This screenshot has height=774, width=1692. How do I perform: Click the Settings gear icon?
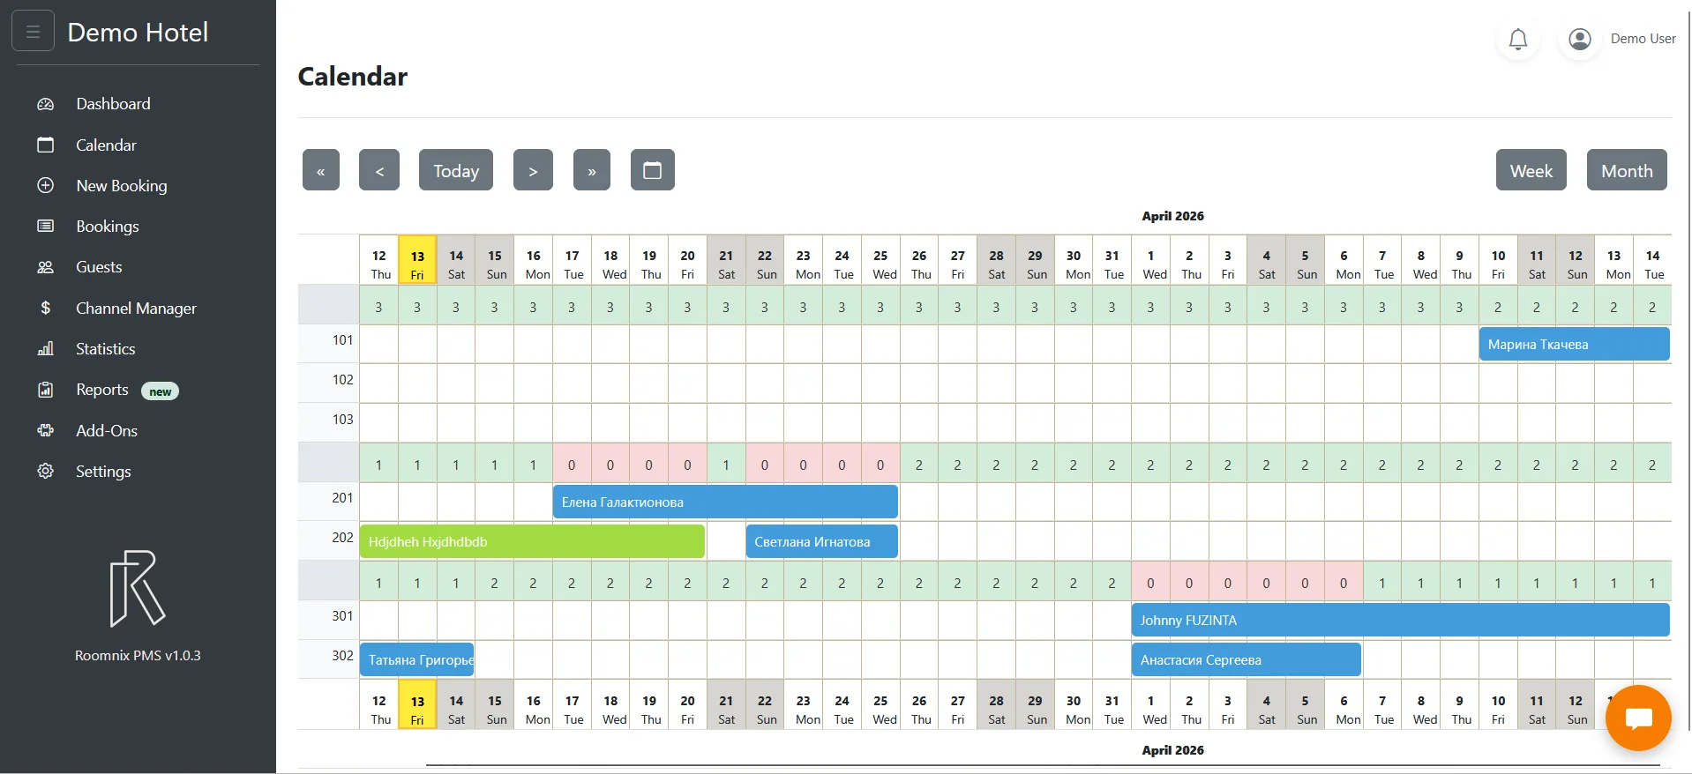46,471
